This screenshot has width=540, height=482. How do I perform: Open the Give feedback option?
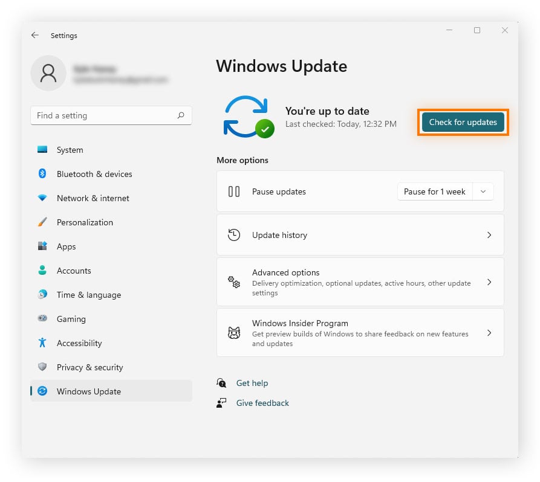tap(262, 403)
